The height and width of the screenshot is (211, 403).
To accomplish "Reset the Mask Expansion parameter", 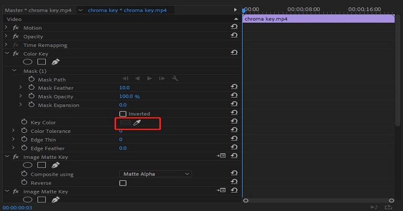I will (x=234, y=104).
